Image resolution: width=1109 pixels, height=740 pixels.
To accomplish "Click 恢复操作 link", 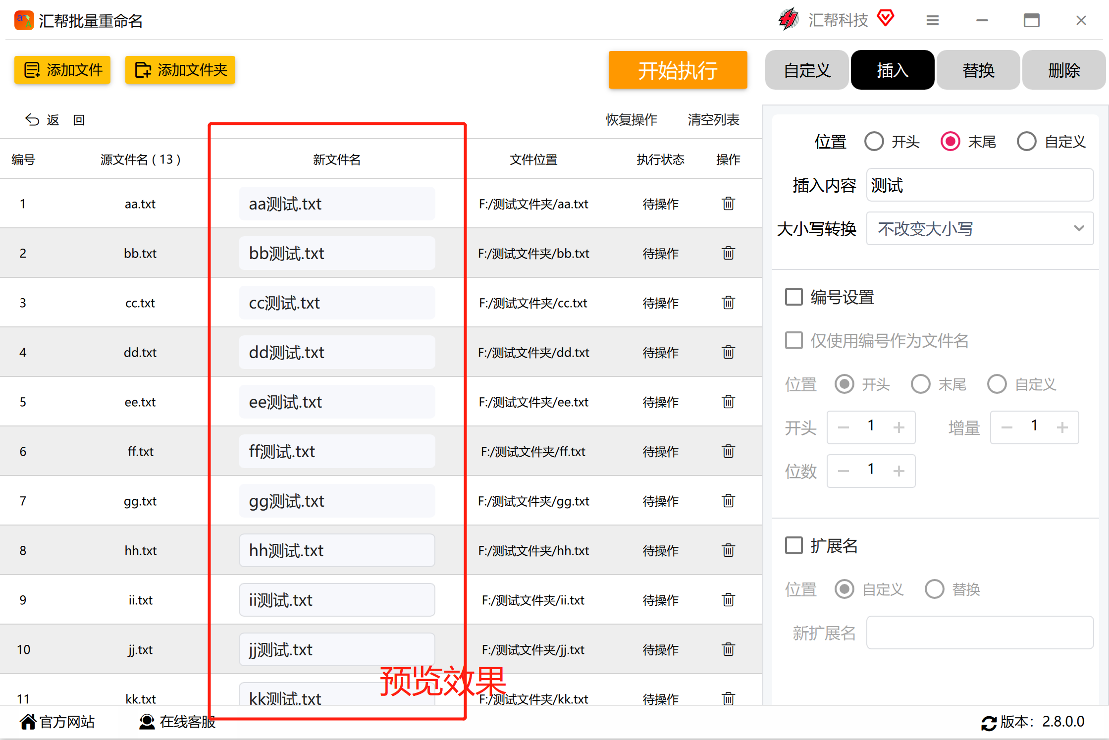I will [632, 120].
